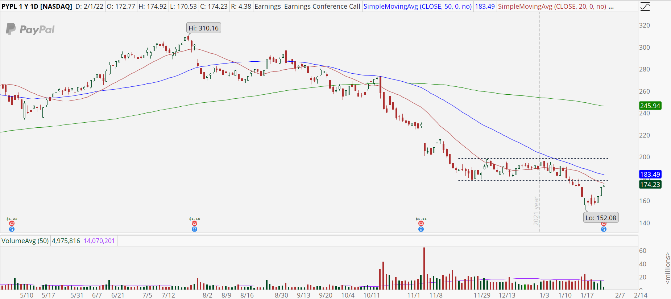The image size is (671, 299).
Task: Click the 8/30 date on the time axis
Action: [282, 295]
